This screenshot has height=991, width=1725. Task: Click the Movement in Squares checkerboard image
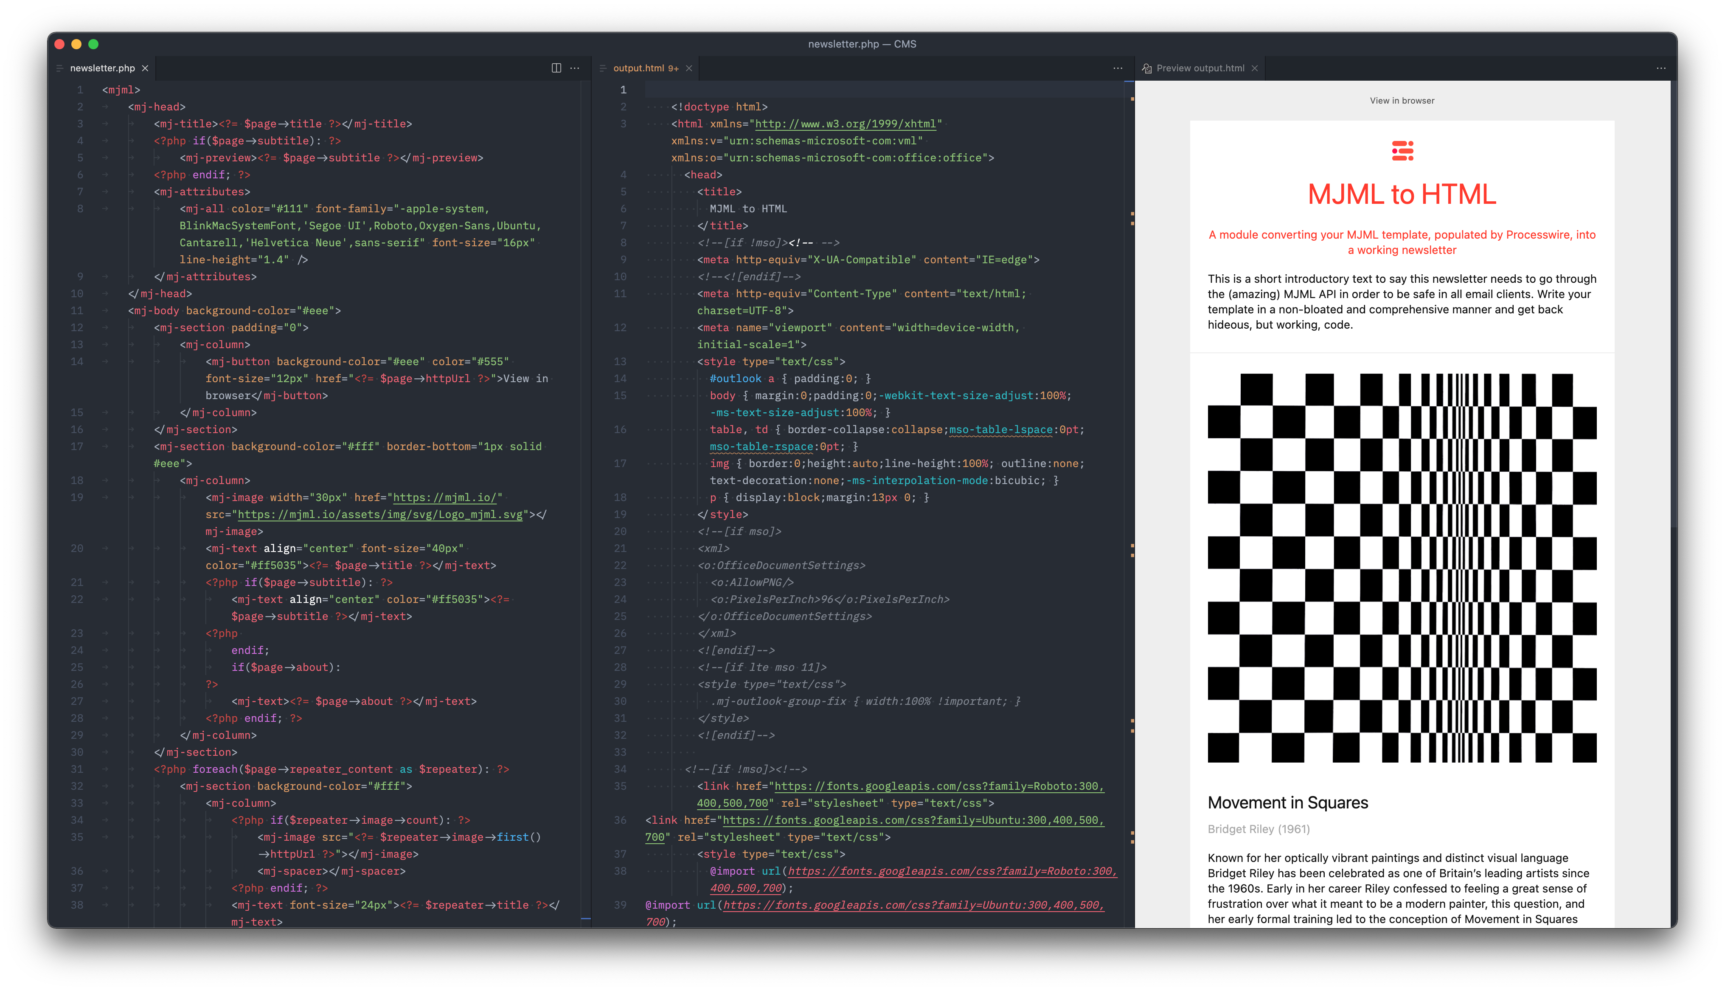click(1402, 568)
